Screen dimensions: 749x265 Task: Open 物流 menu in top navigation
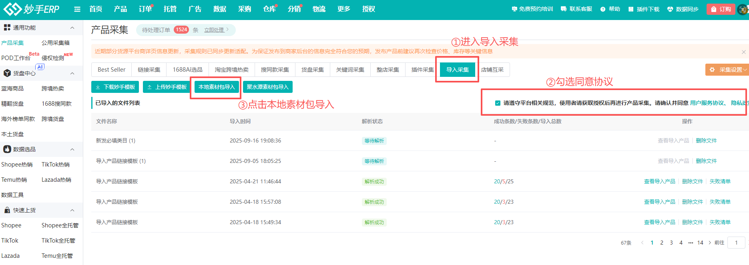click(319, 9)
